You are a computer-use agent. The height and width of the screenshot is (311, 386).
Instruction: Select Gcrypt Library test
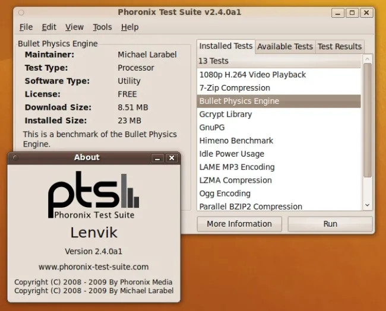[x=279, y=114]
